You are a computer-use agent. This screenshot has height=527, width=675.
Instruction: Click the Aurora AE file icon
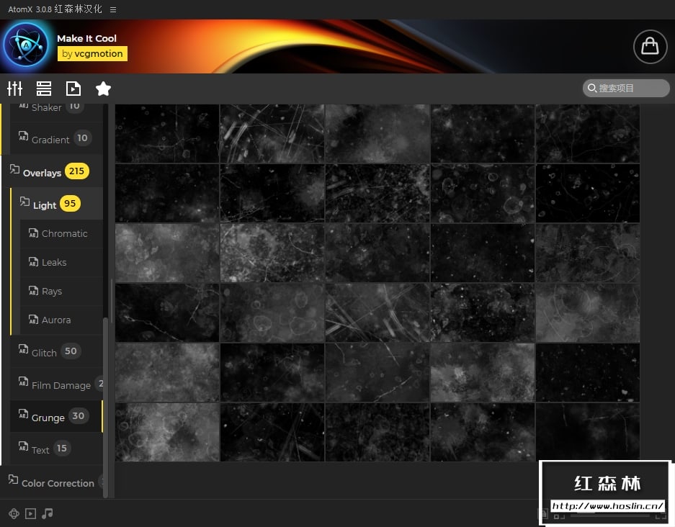coord(33,319)
